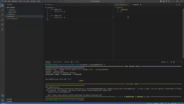Open the Run menu
Viewport: 184px width, 104px height.
(28, 1)
